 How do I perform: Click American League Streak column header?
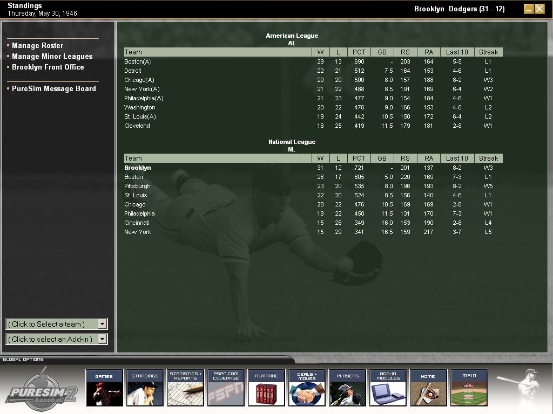(488, 52)
